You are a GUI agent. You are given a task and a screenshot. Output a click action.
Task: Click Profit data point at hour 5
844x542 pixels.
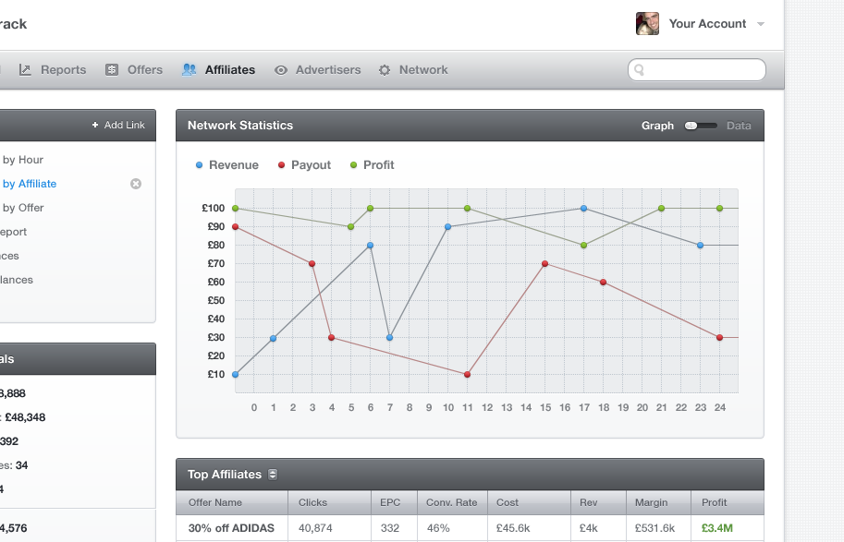351,227
